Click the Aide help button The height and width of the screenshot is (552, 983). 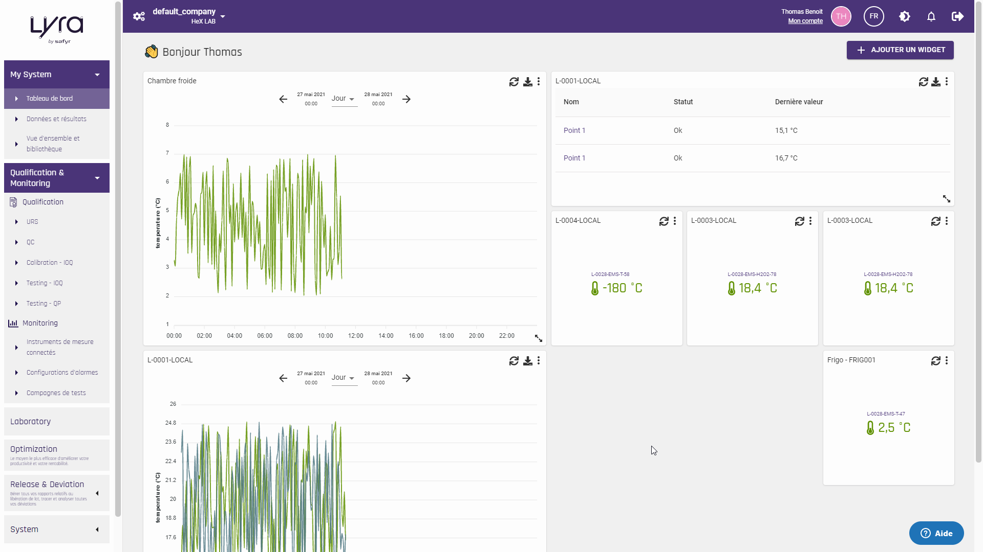[936, 533]
